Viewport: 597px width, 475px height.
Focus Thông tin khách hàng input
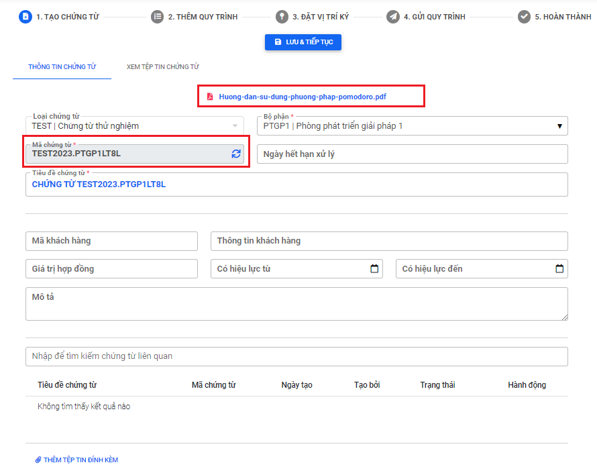[389, 241]
